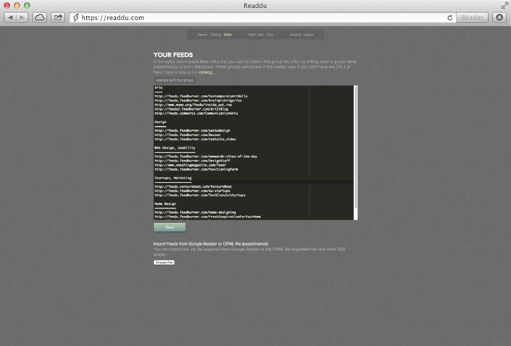
Task: Click the 'Startups, Marketing' heading line
Action: coord(173,178)
